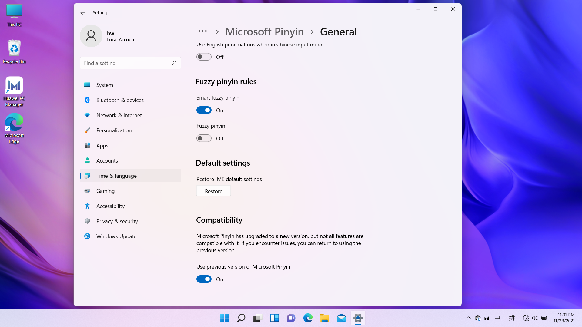The height and width of the screenshot is (327, 582).
Task: Click the Settings gear on taskbar
Action: [358, 318]
